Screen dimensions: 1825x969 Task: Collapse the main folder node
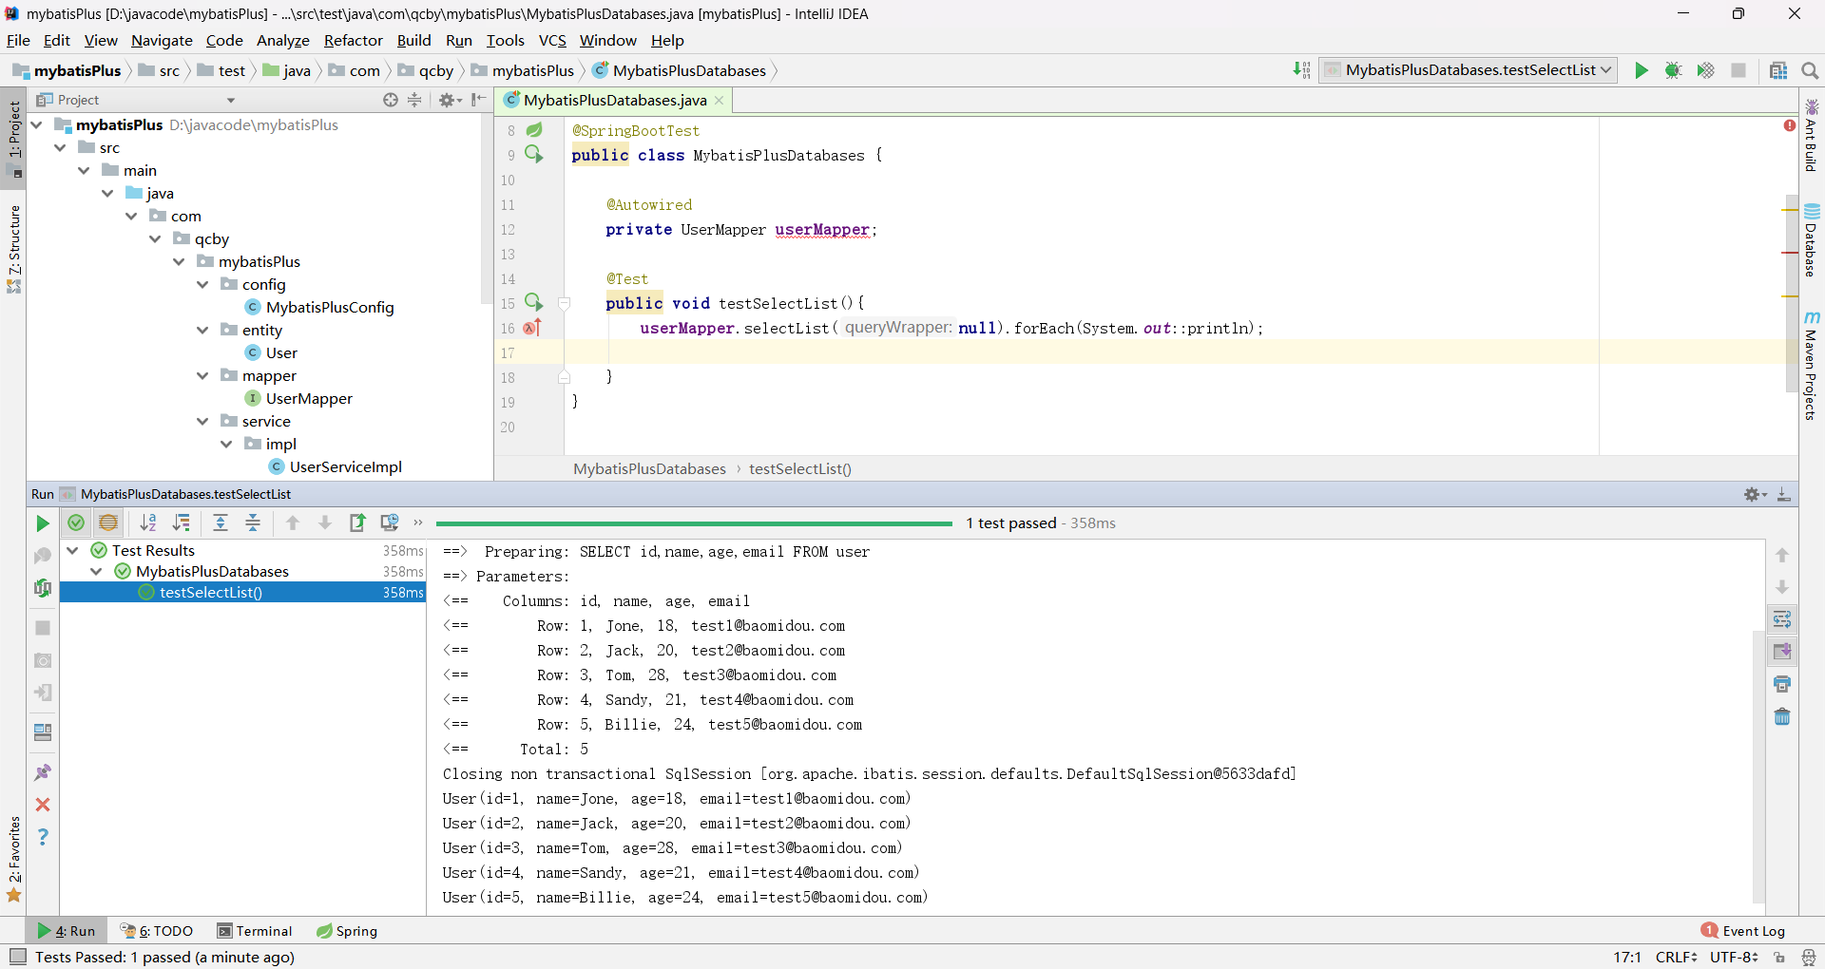point(85,170)
